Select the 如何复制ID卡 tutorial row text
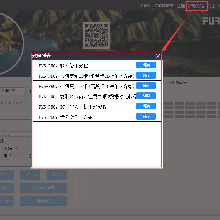Viewport: 220px width, 220px height. [87, 76]
